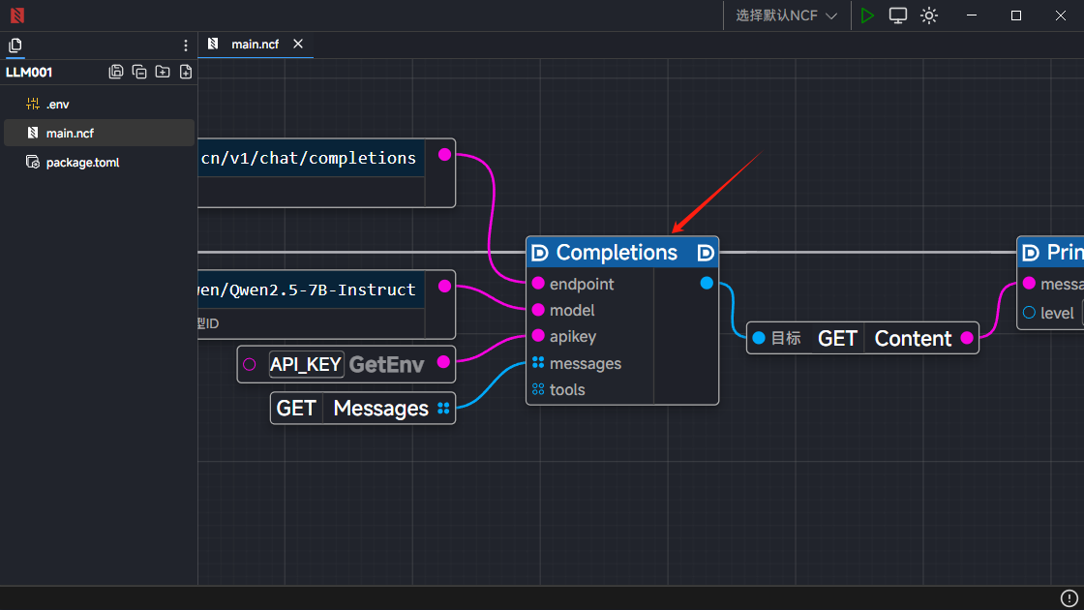The height and width of the screenshot is (610, 1084).
Task: Click the hollow input port of the GetEnv node
Action: tap(250, 364)
